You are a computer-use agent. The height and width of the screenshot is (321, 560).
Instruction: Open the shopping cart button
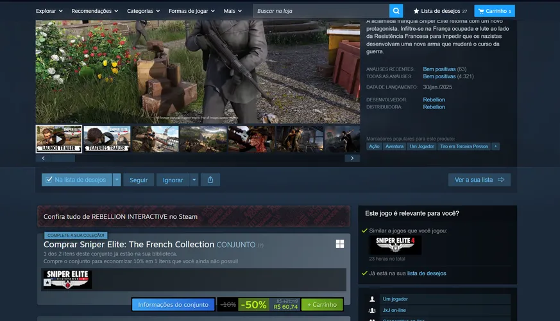pyautogui.click(x=495, y=11)
